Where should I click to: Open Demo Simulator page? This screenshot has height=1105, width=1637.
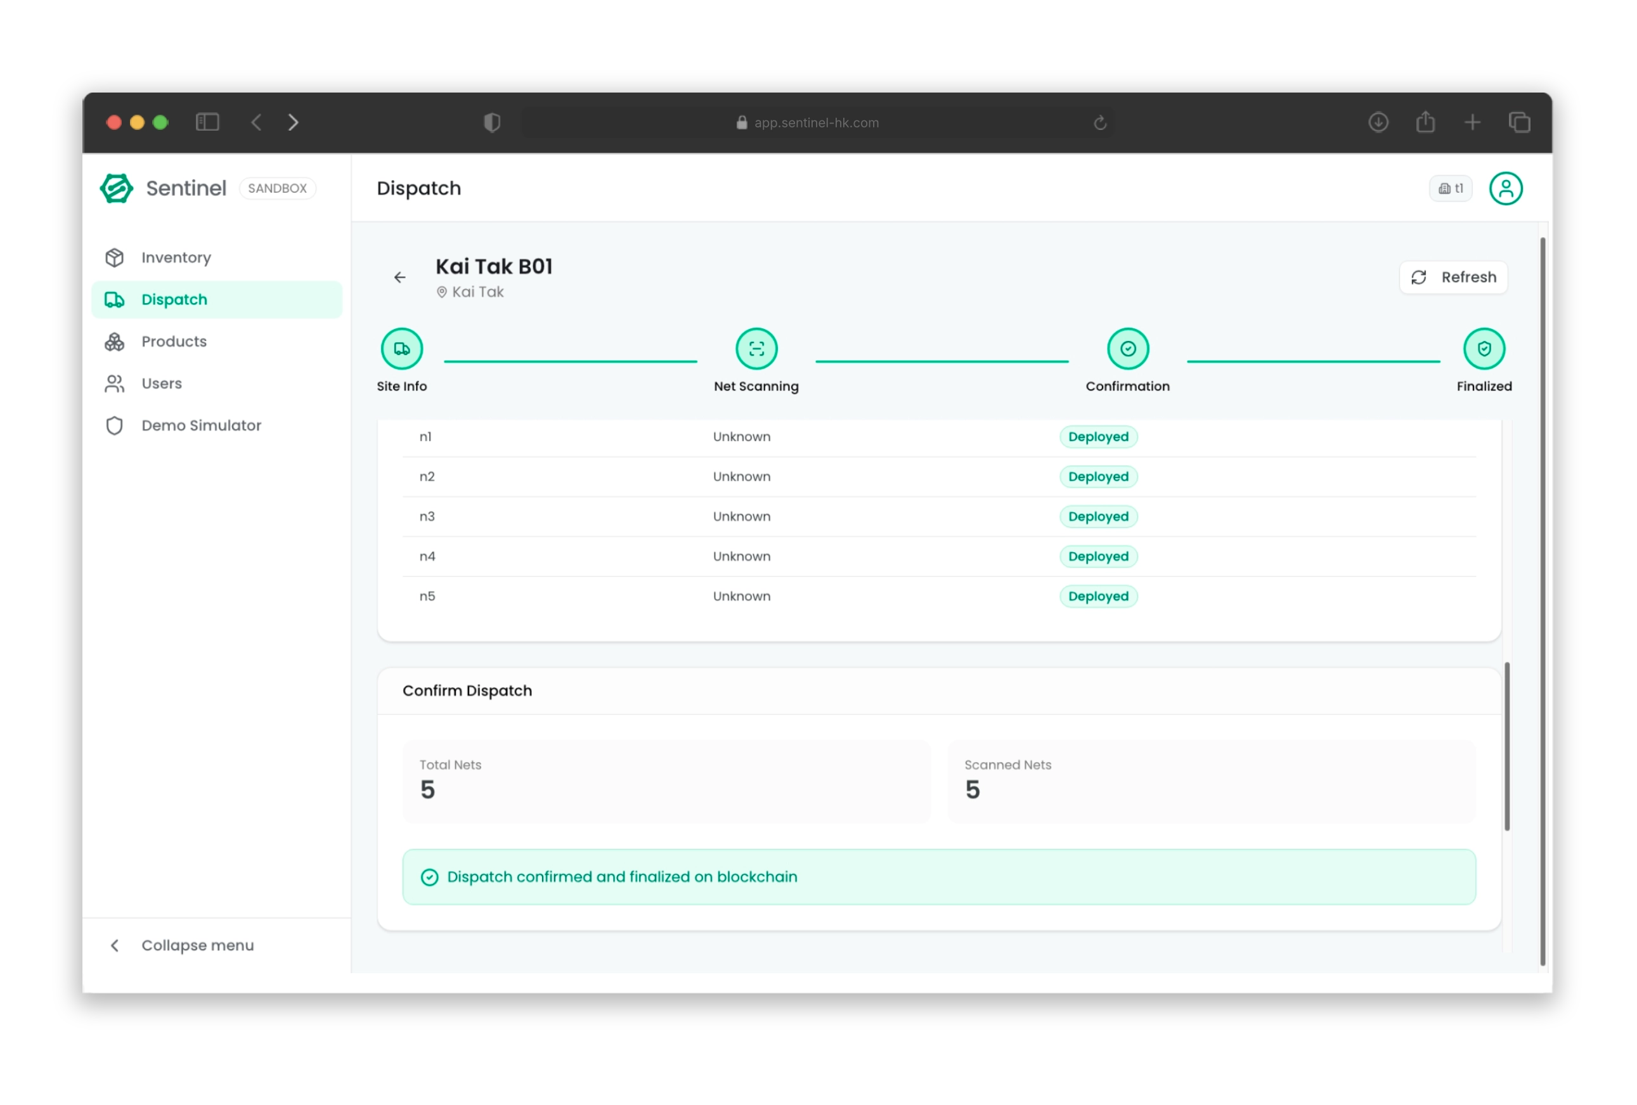pos(201,425)
